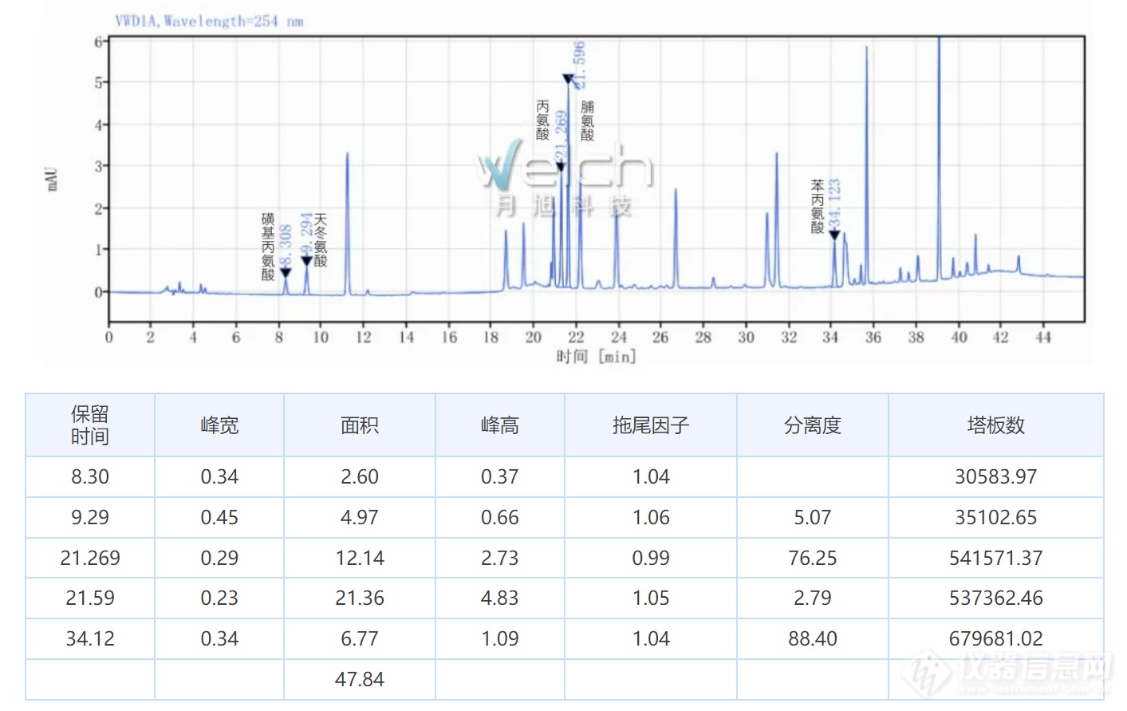Image resolution: width=1127 pixels, height=711 pixels.
Task: Click the 峰宽 column header
Action: (x=219, y=425)
